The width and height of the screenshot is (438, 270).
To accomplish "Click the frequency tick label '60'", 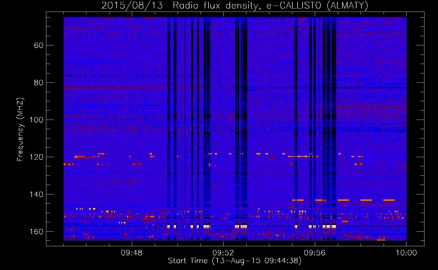I will pos(39,45).
